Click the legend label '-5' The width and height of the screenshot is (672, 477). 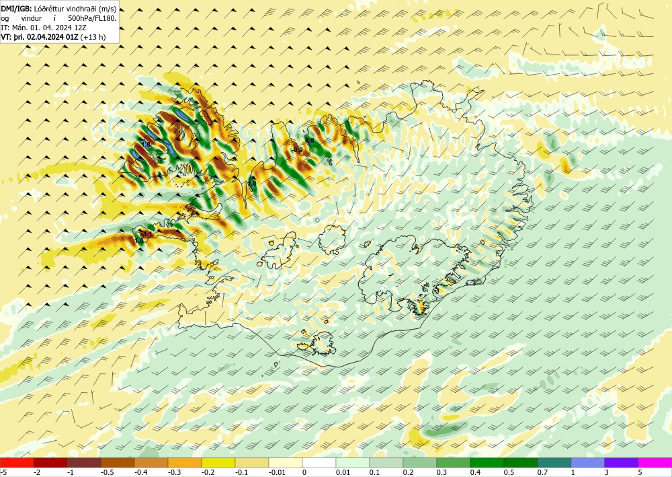(3, 472)
